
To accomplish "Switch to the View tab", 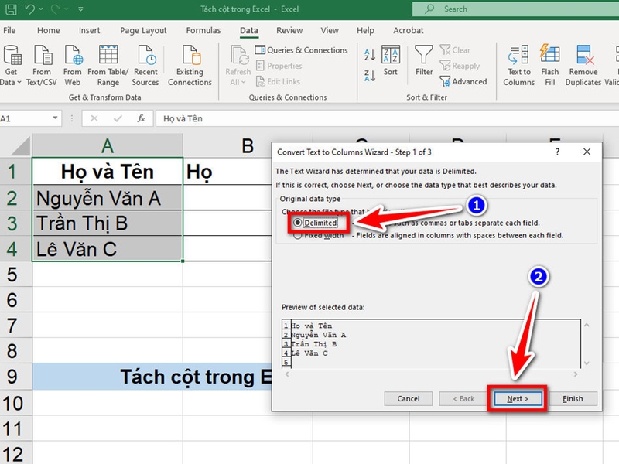I will [x=330, y=30].
